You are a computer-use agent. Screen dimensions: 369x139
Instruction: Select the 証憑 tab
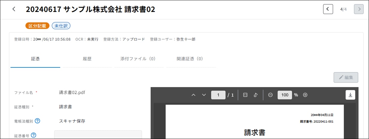coord(35,59)
